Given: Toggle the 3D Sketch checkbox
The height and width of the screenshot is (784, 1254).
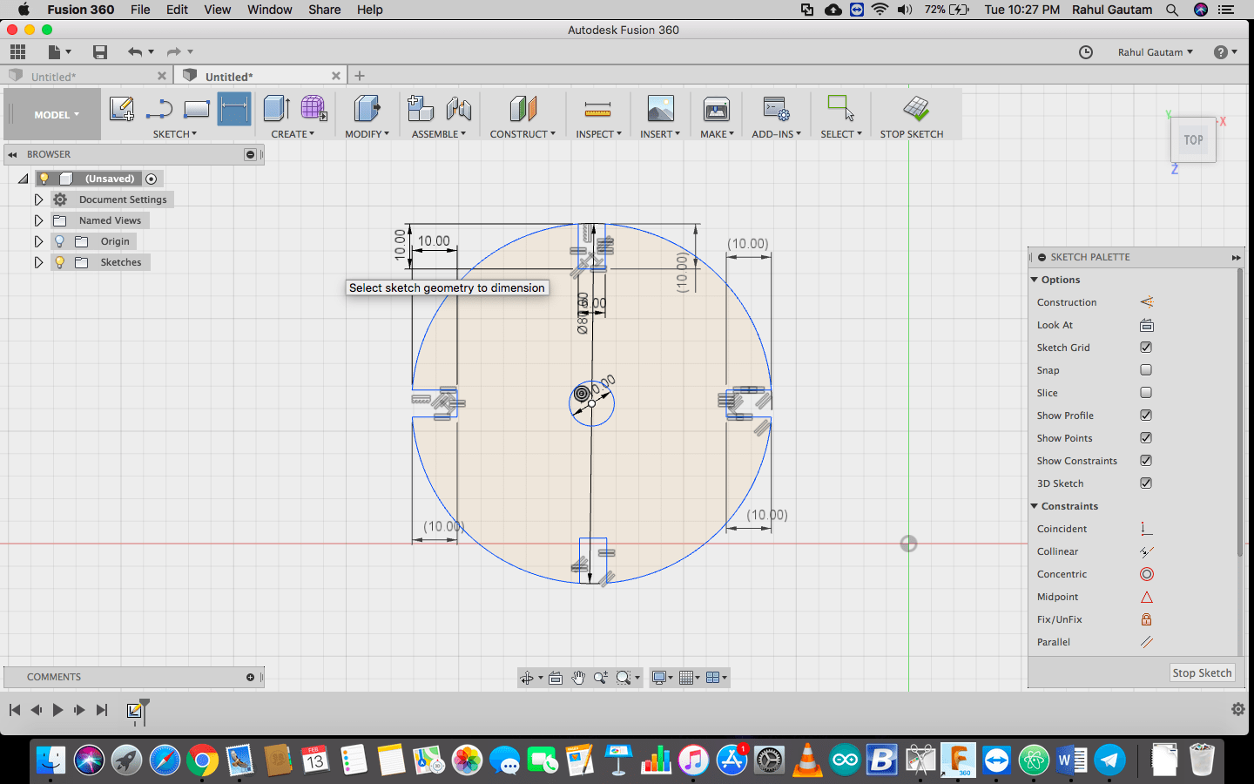Looking at the screenshot, I should tap(1146, 483).
